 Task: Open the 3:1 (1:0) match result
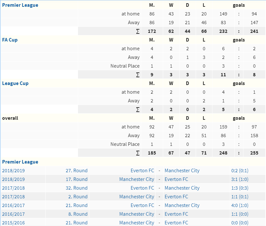[x=240, y=179]
